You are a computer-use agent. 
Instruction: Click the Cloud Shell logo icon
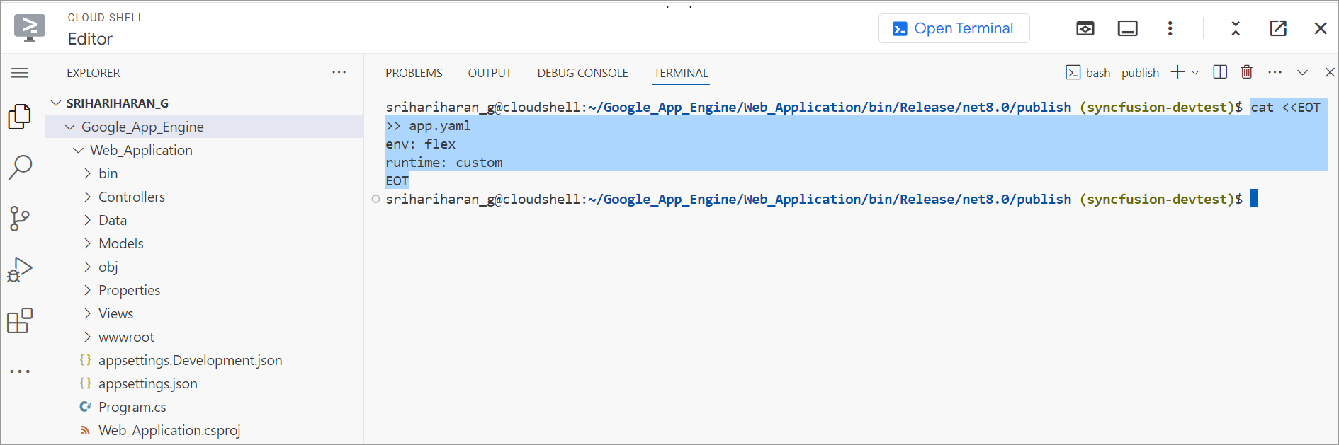click(x=30, y=28)
